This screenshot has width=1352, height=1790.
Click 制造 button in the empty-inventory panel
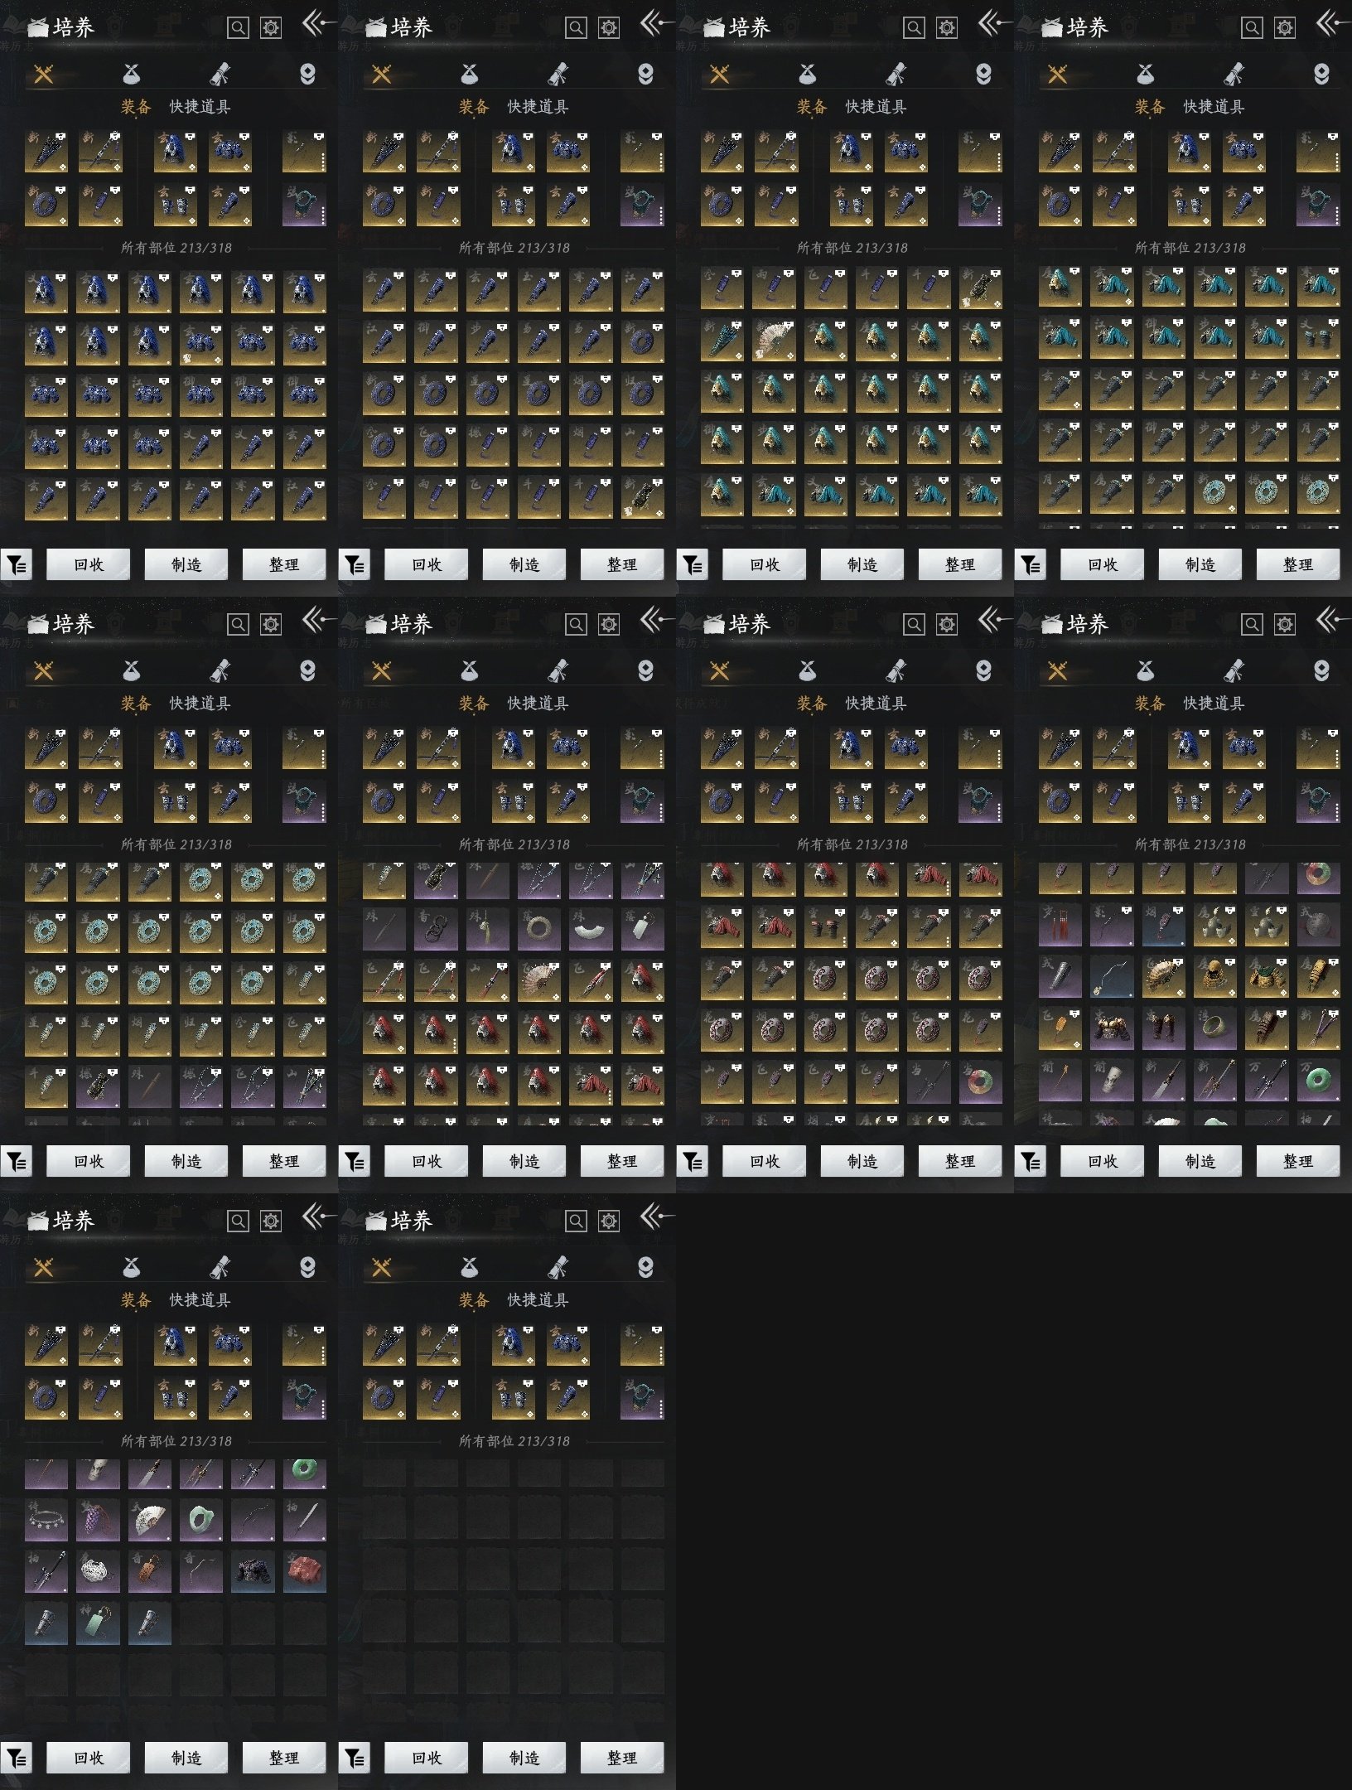pyautogui.click(x=524, y=1757)
